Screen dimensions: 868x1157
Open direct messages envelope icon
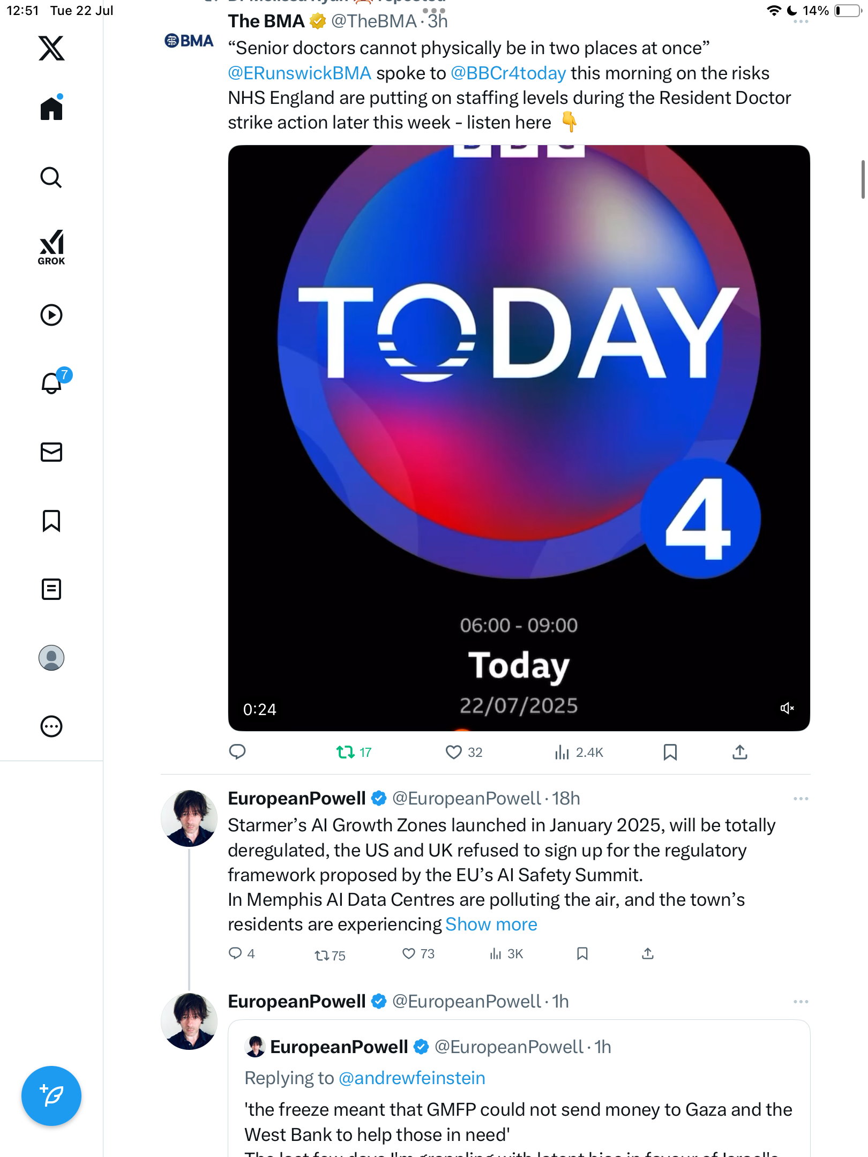pos(51,452)
